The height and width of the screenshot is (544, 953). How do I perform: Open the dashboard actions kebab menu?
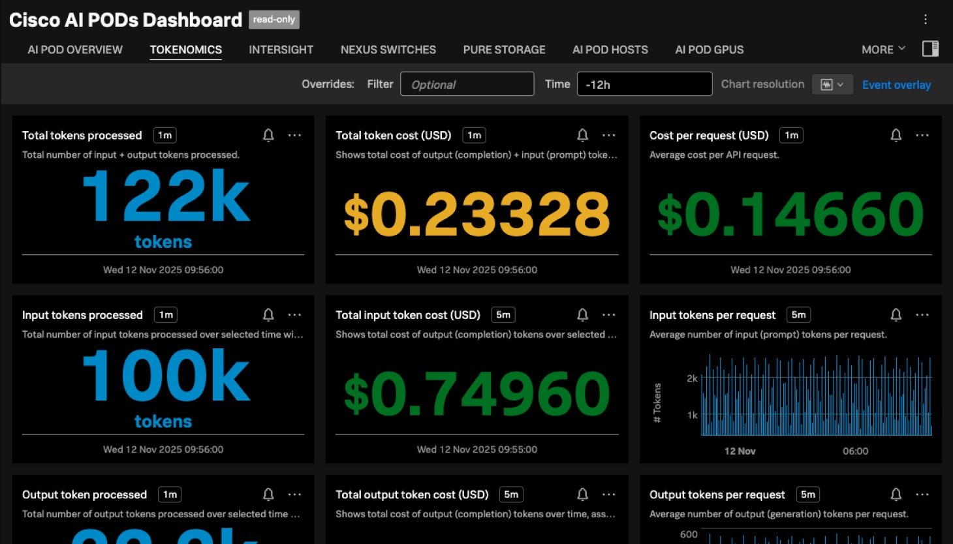(x=925, y=20)
